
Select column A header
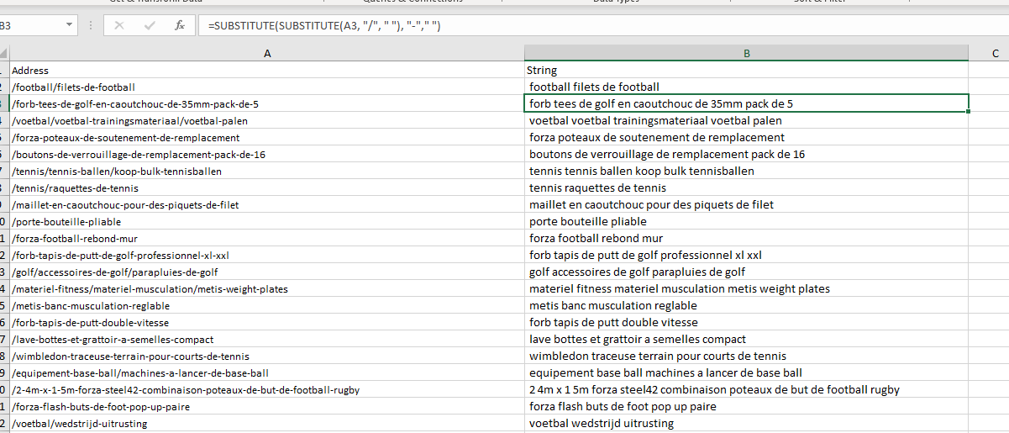(x=266, y=54)
